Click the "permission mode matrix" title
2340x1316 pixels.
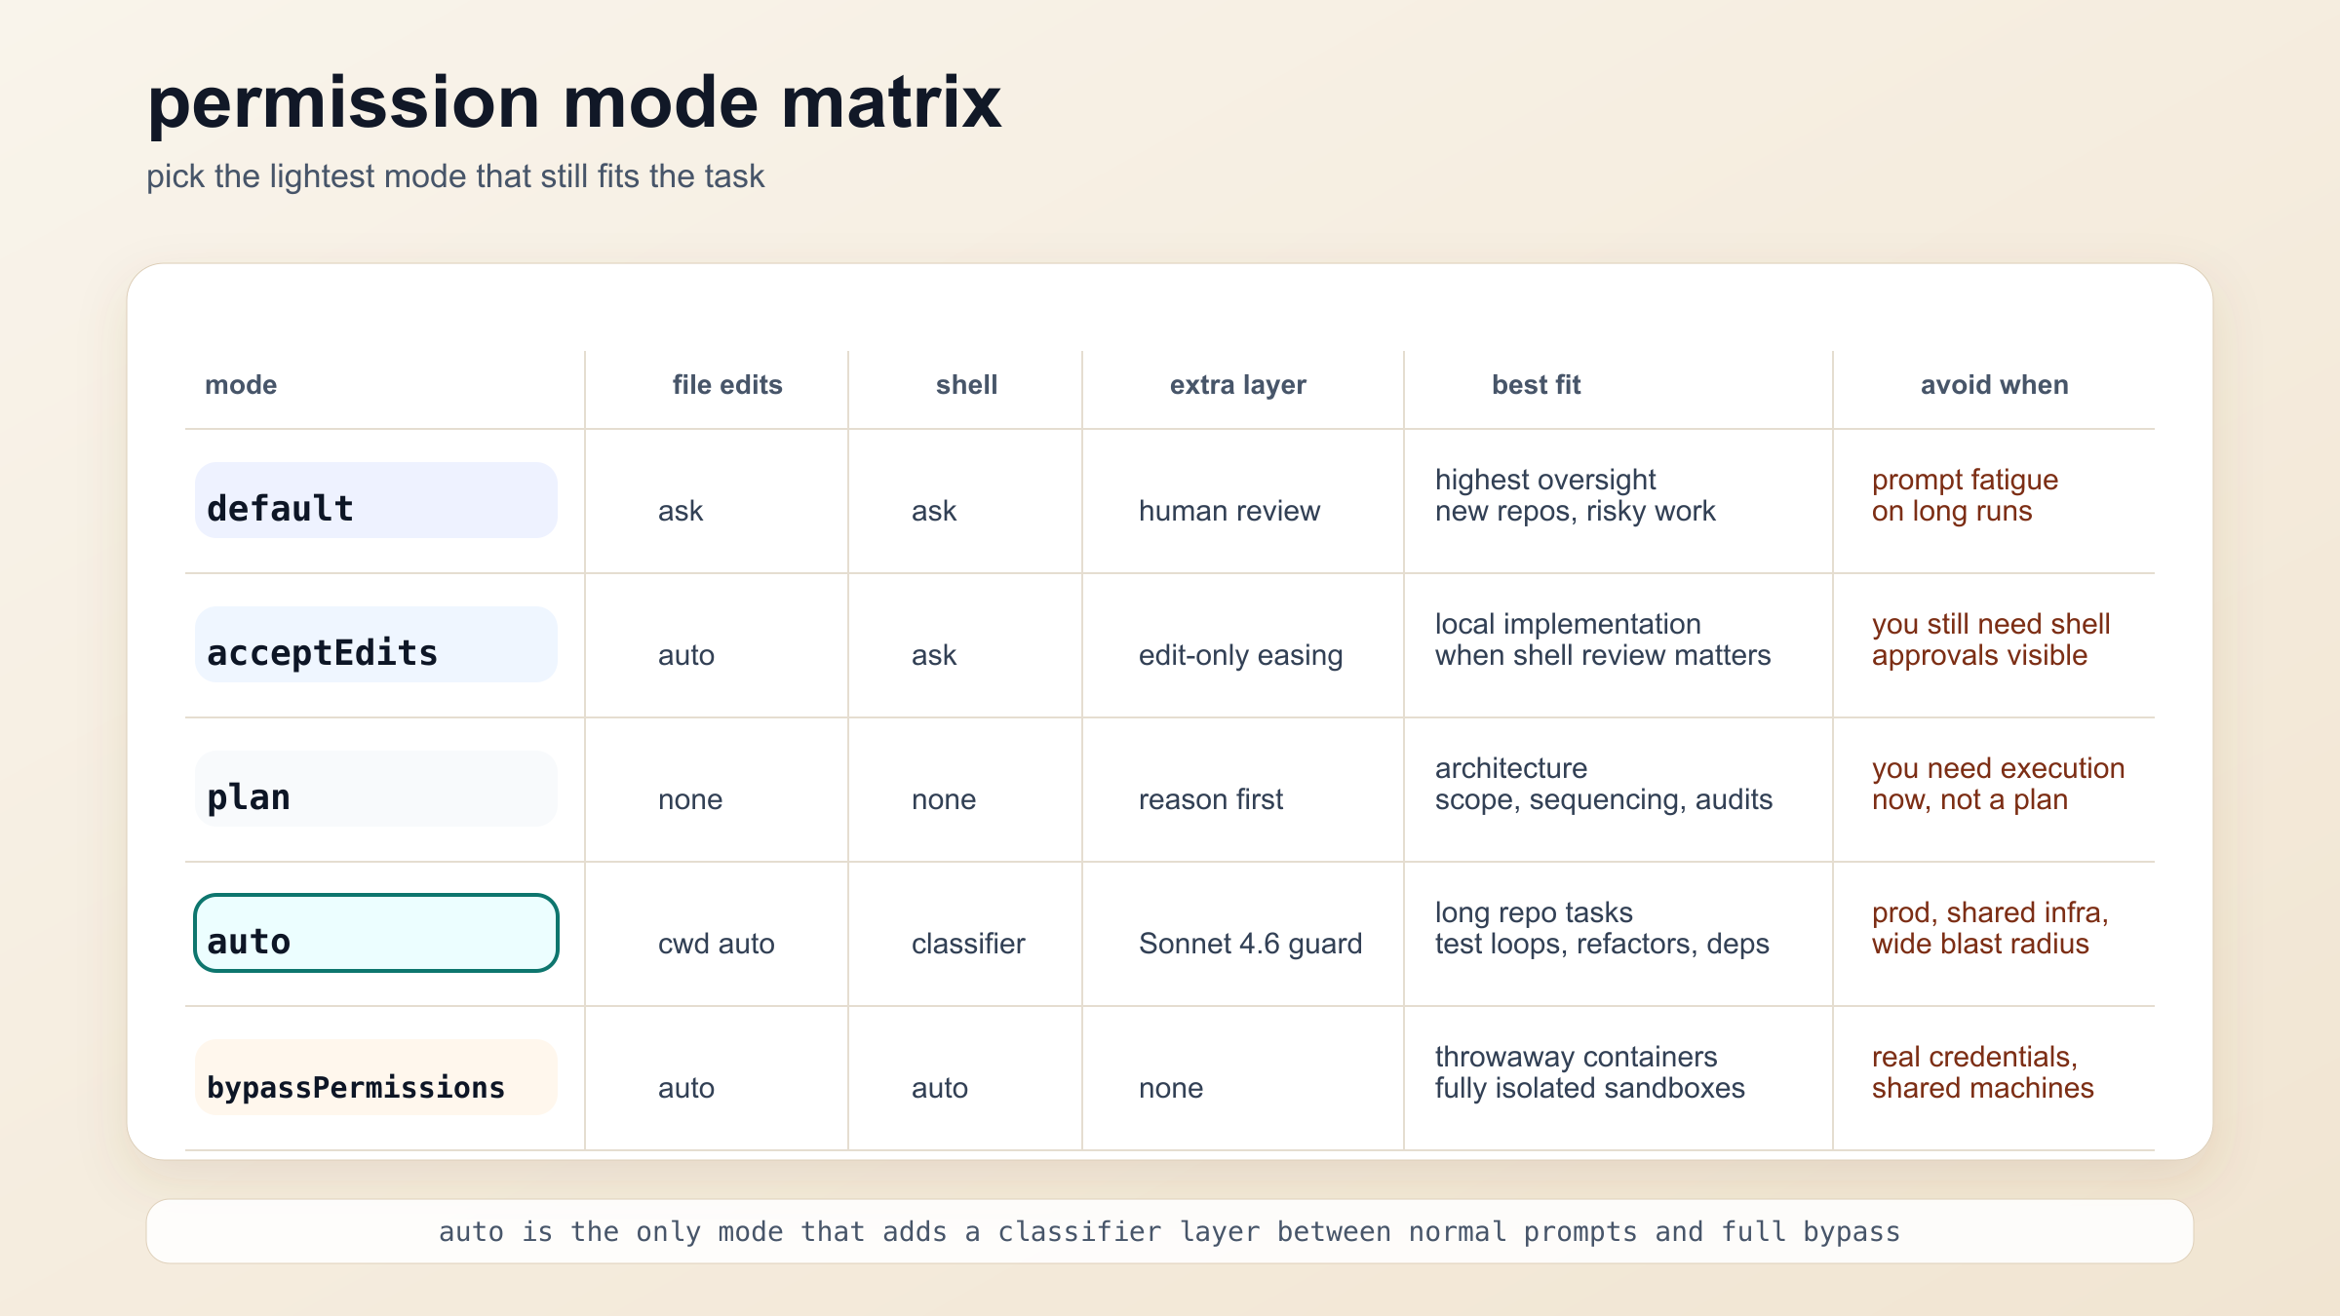click(x=574, y=103)
